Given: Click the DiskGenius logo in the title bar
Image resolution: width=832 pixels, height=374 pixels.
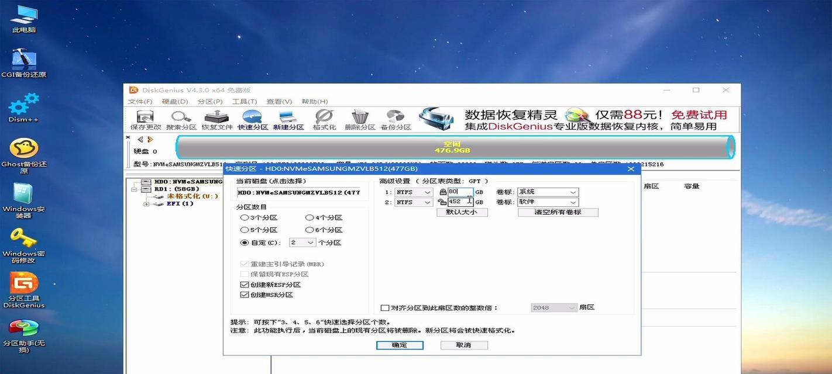Looking at the screenshot, I should point(133,90).
